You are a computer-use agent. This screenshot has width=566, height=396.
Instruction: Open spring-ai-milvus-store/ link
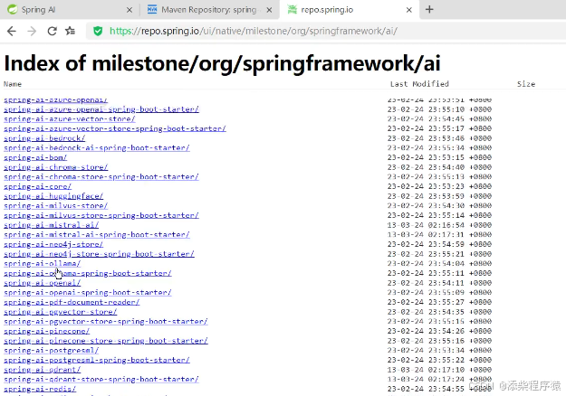point(55,206)
